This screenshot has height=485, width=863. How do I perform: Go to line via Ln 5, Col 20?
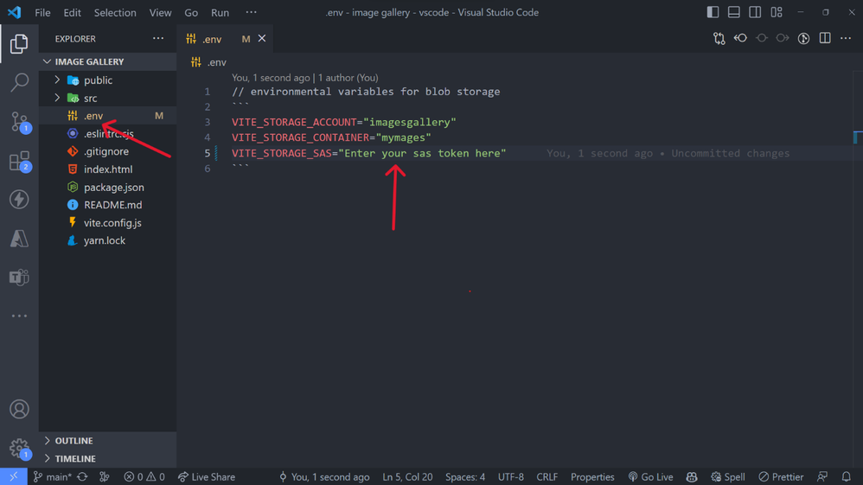(407, 476)
